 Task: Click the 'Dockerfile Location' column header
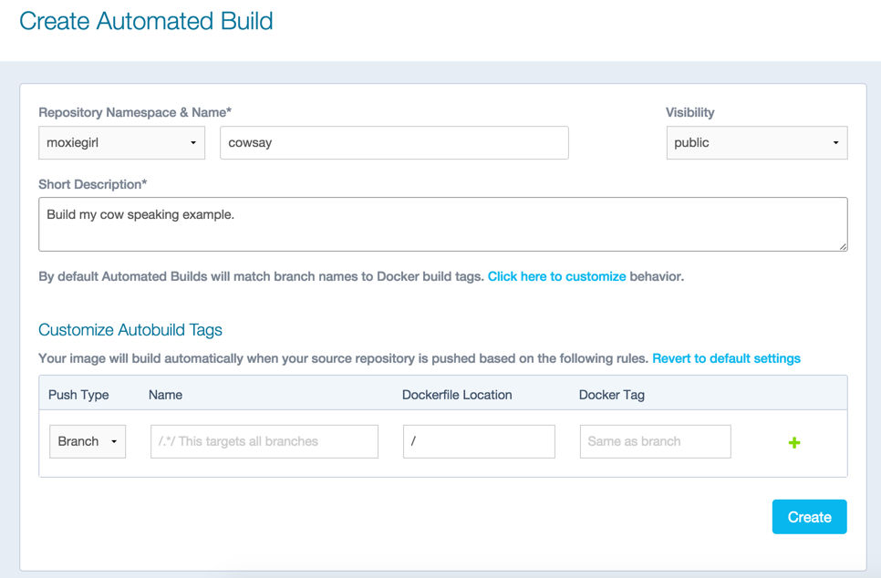click(457, 395)
